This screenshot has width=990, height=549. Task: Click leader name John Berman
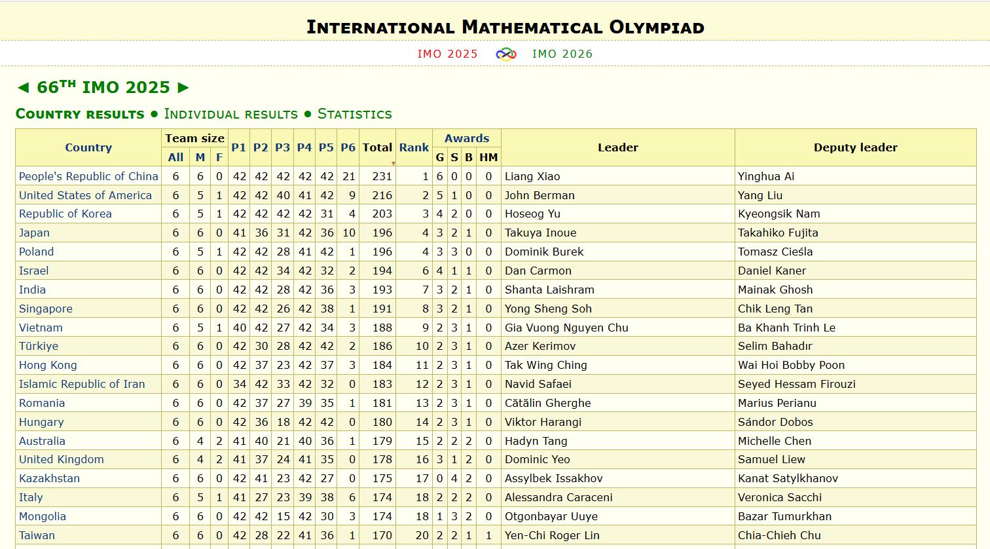point(540,195)
